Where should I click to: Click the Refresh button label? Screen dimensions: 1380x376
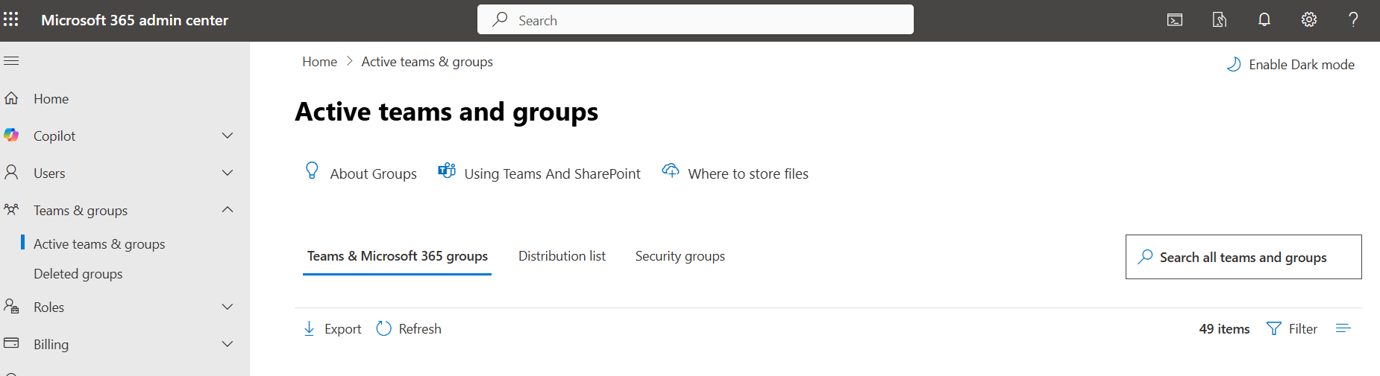point(420,328)
